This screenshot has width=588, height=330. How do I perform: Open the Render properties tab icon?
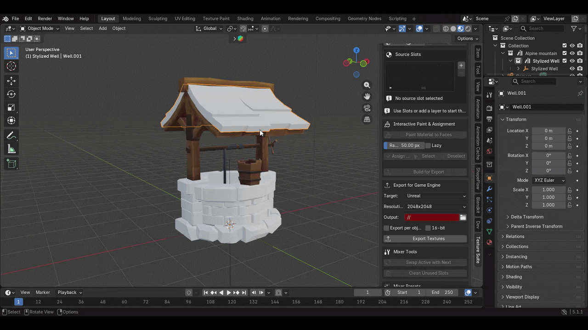click(489, 108)
